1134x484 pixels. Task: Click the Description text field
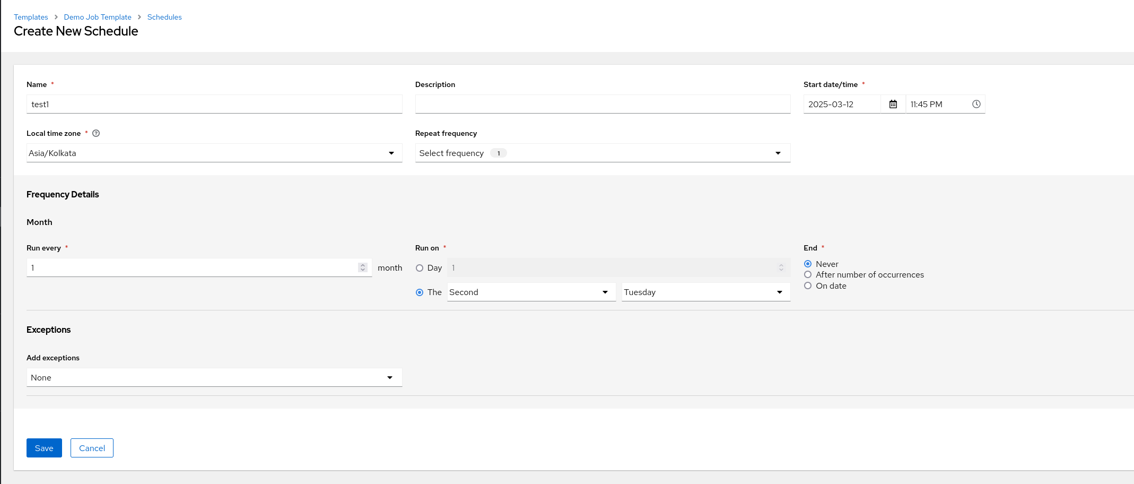(x=603, y=105)
